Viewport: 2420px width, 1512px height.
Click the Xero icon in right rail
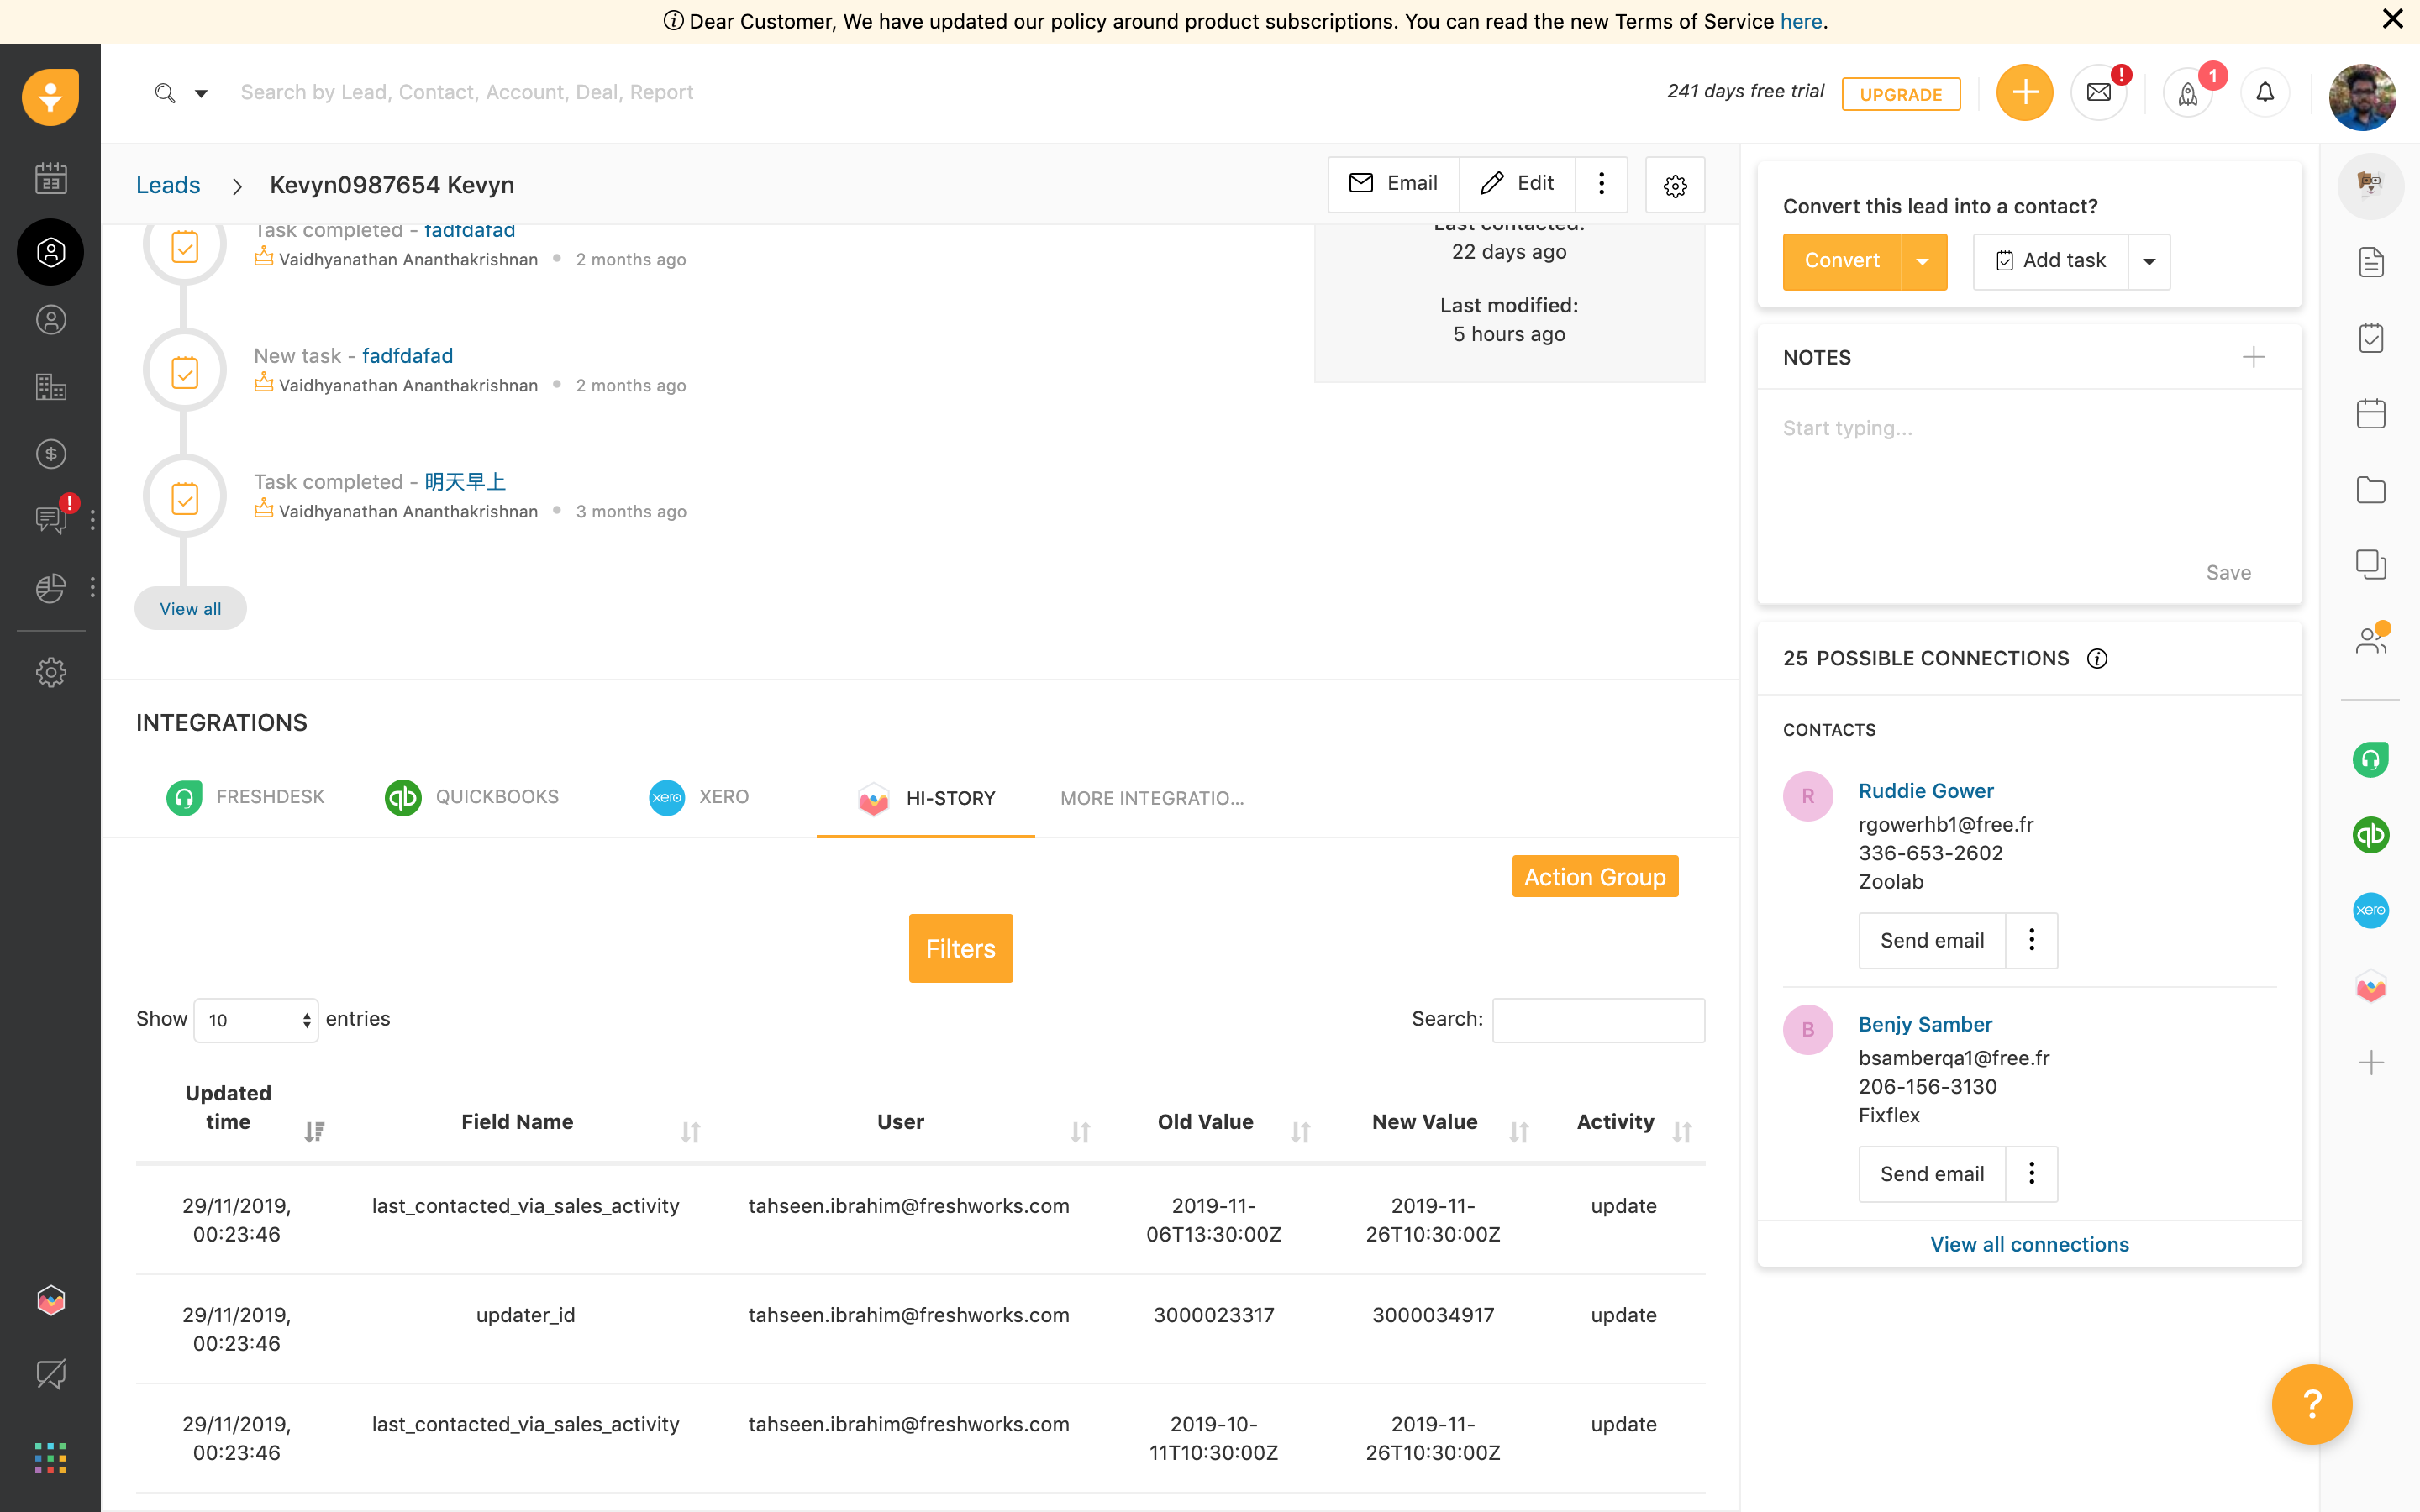point(2371,910)
